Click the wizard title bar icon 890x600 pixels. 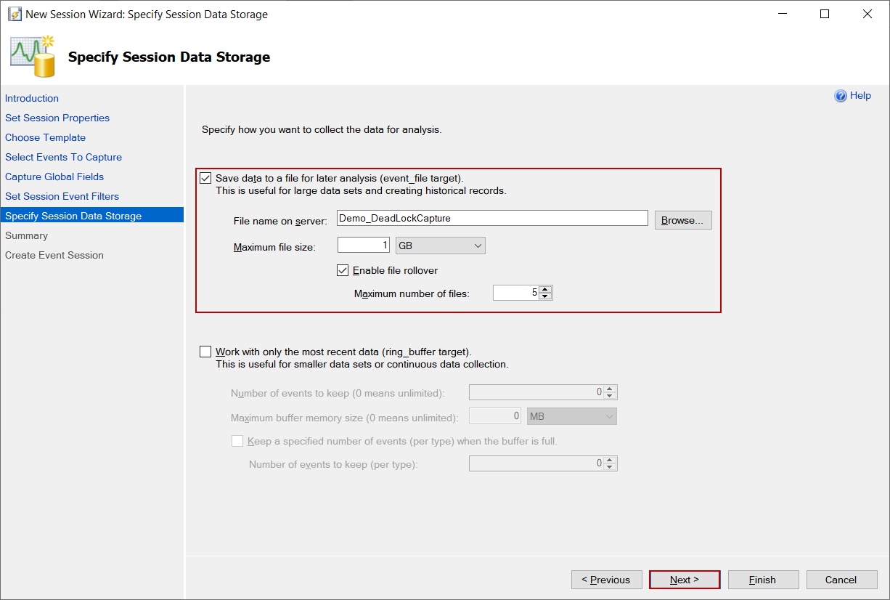click(x=14, y=14)
